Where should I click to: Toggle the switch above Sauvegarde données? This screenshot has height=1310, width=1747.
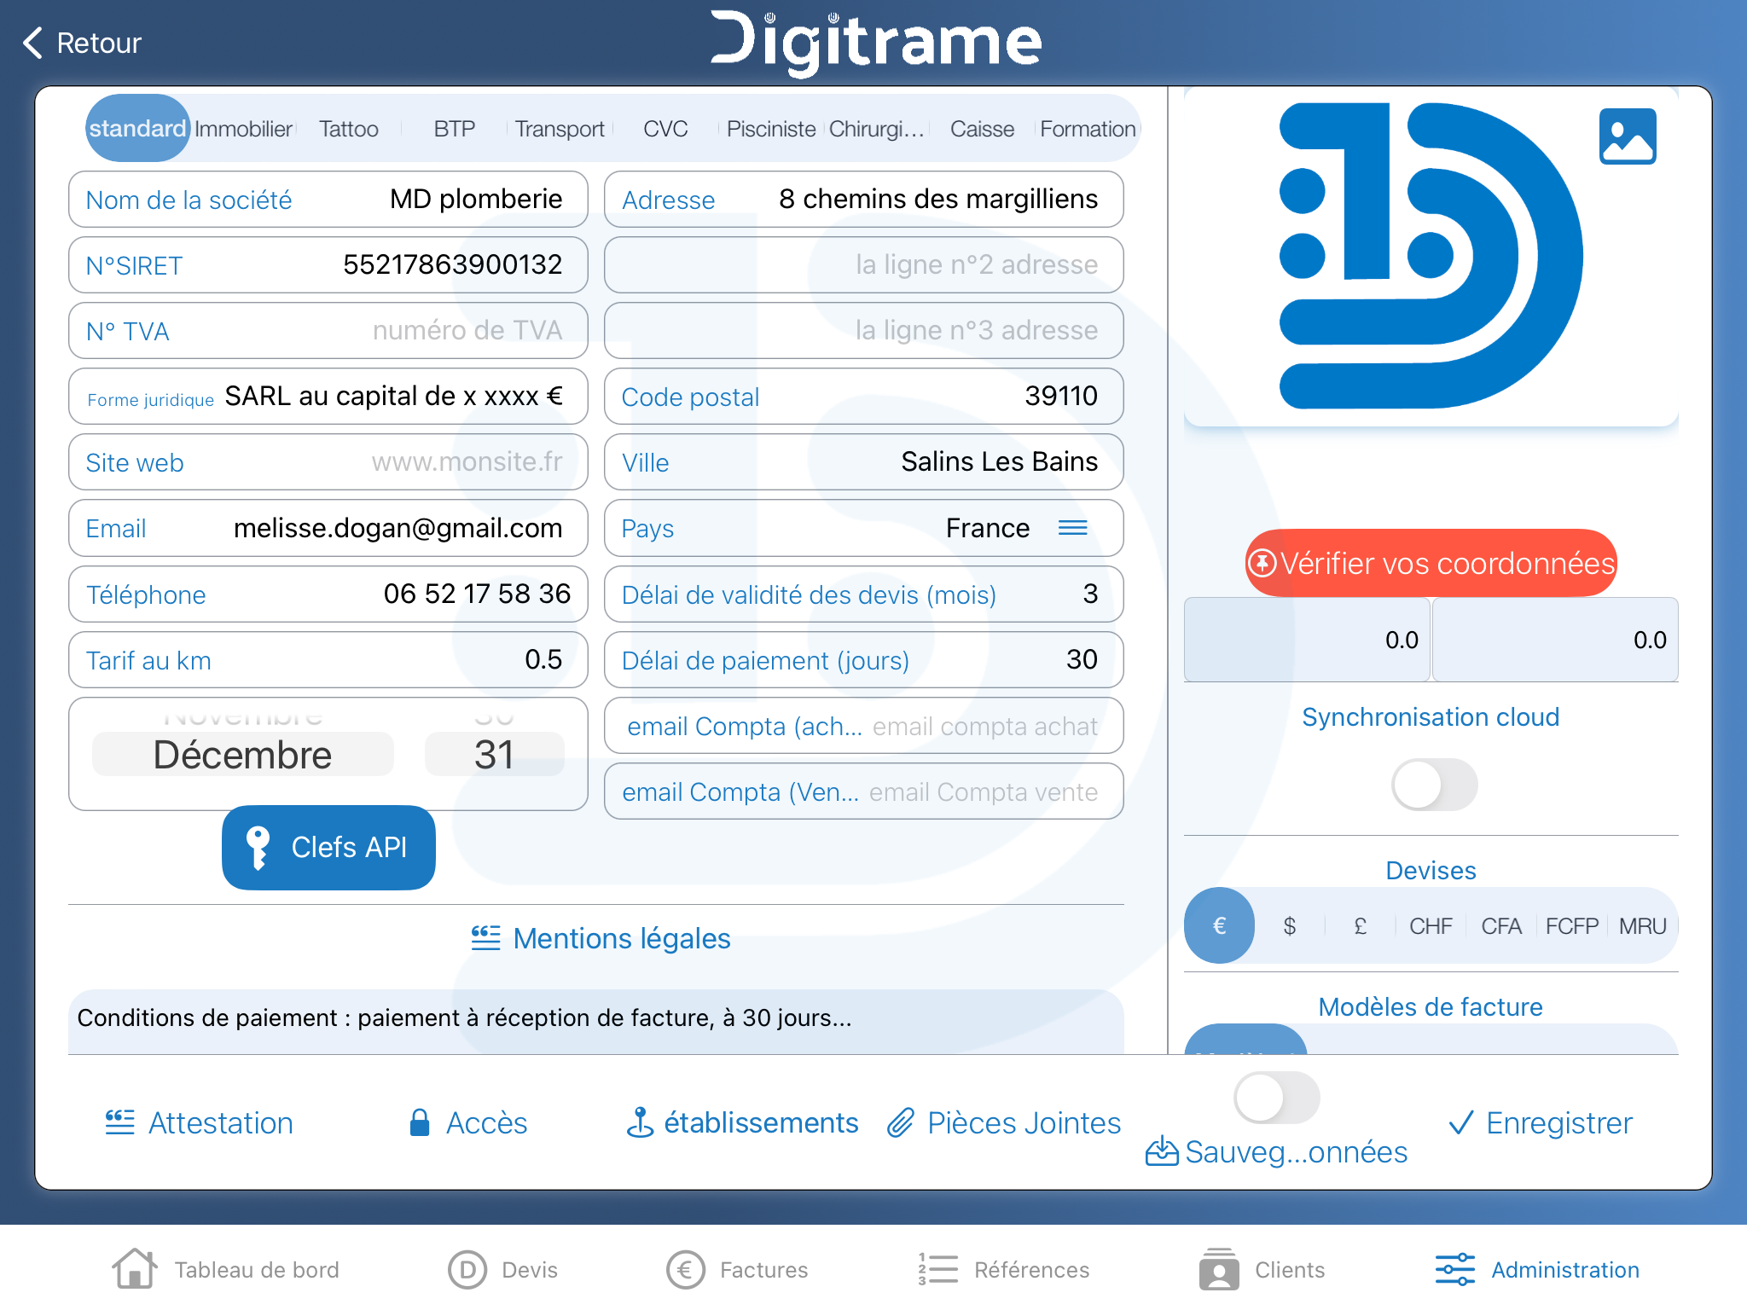point(1276,1098)
